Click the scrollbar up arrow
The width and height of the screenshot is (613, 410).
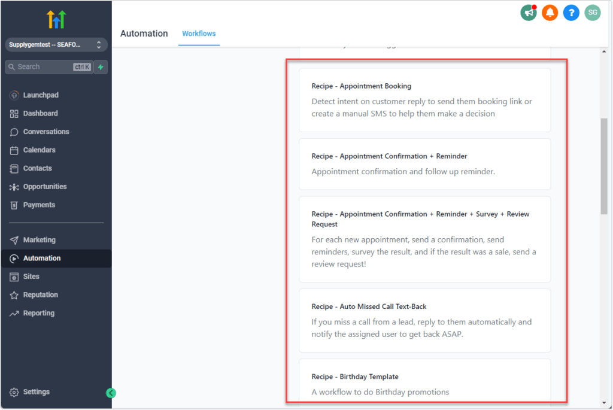coord(604,51)
